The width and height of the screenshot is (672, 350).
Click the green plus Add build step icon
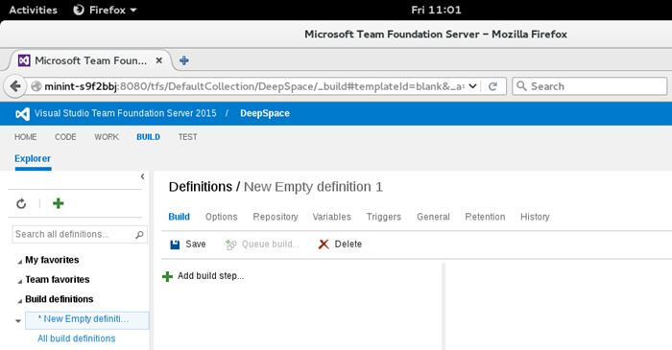click(x=167, y=276)
